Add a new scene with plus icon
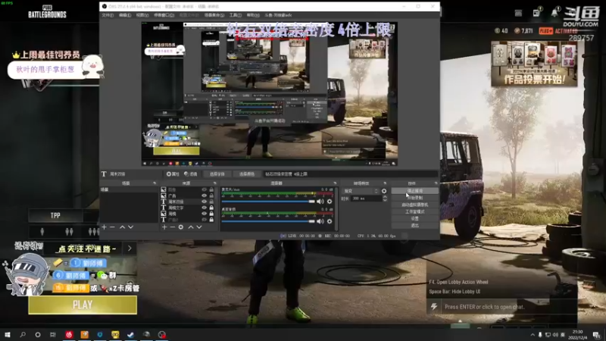This screenshot has height=341, width=606. coord(104,227)
